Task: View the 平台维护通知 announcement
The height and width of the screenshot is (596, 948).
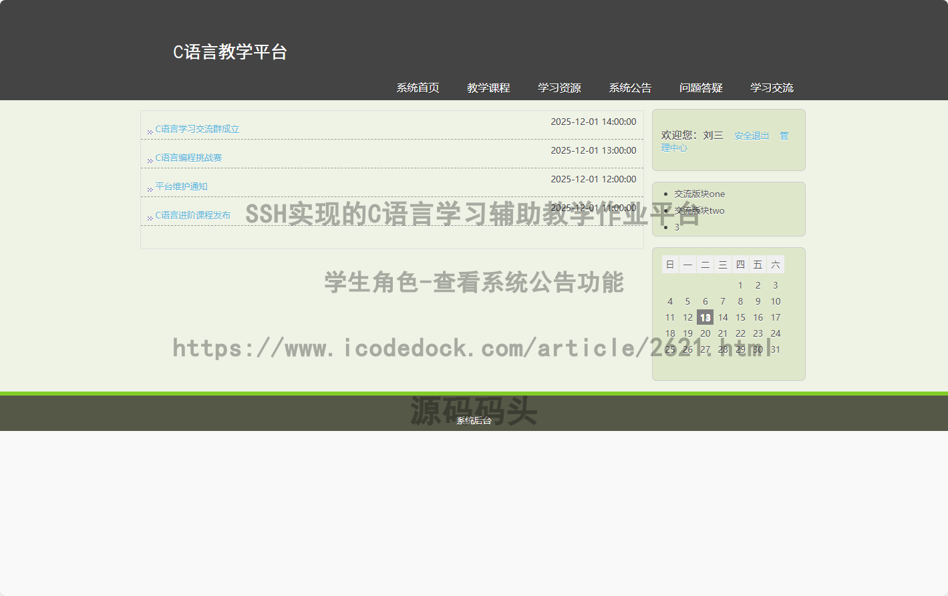Action: click(x=181, y=186)
